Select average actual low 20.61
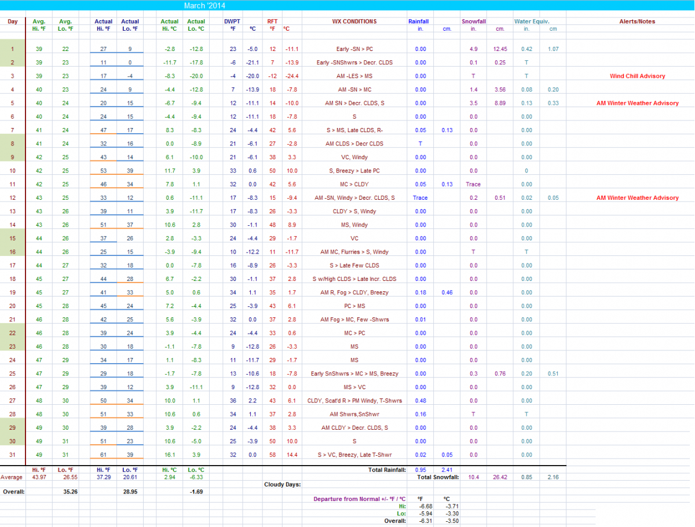 point(130,477)
